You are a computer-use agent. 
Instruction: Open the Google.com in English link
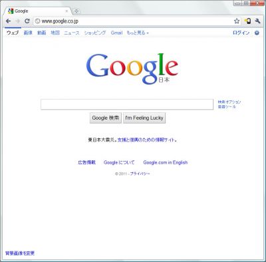(166, 162)
